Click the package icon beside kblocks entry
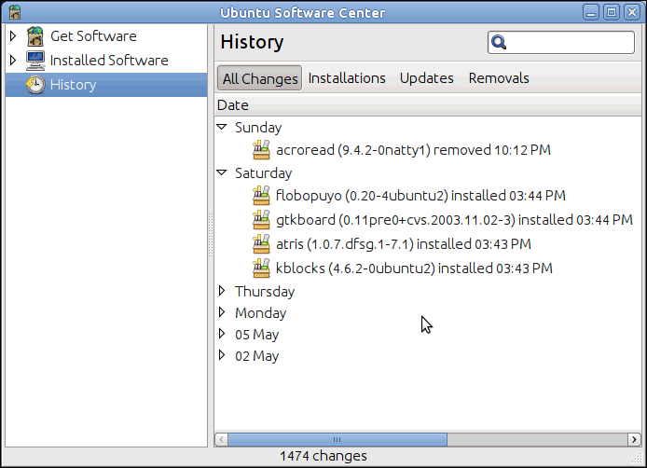This screenshot has width=647, height=468. point(261,268)
